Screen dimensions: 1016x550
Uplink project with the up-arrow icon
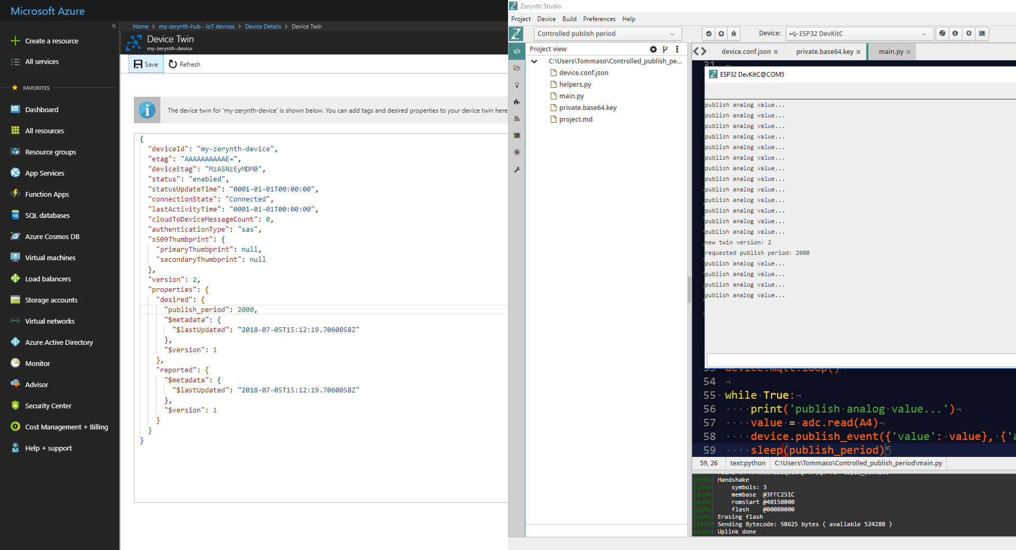tap(721, 33)
